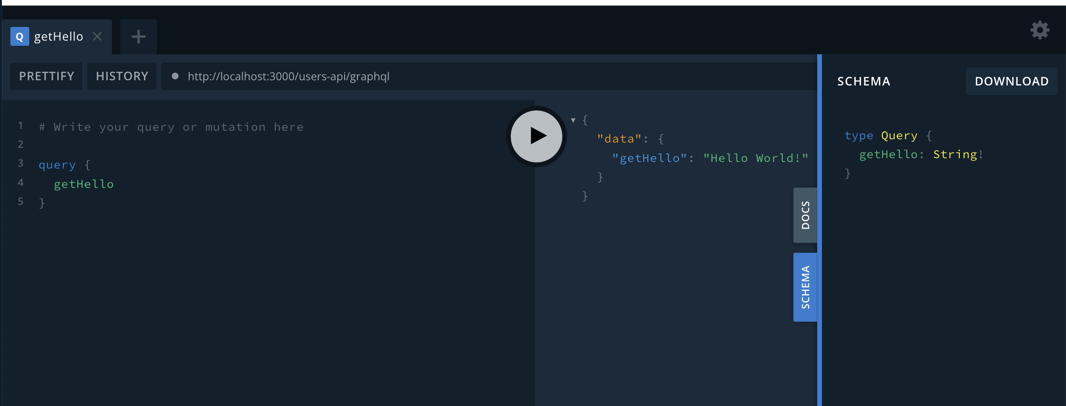
Task: Click the String type in schema panel
Action: pyautogui.click(x=955, y=154)
